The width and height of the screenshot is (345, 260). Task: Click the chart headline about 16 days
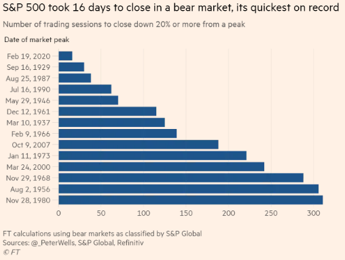tap(171, 7)
